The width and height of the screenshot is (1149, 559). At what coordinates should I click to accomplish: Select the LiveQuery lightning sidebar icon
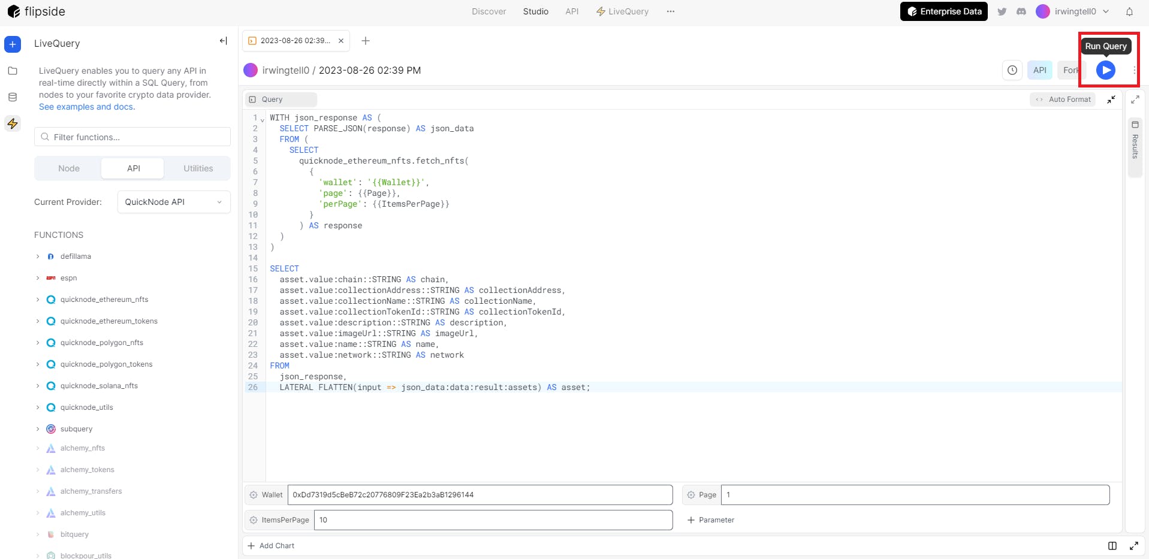tap(13, 123)
